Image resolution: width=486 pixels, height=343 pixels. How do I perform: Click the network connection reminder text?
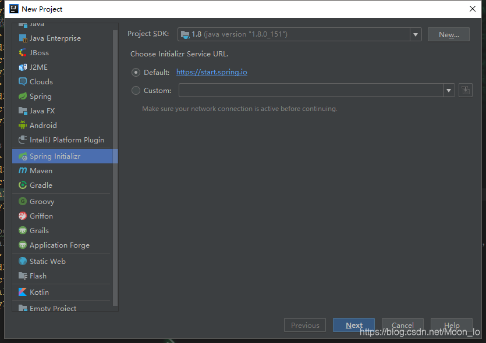tap(240, 109)
